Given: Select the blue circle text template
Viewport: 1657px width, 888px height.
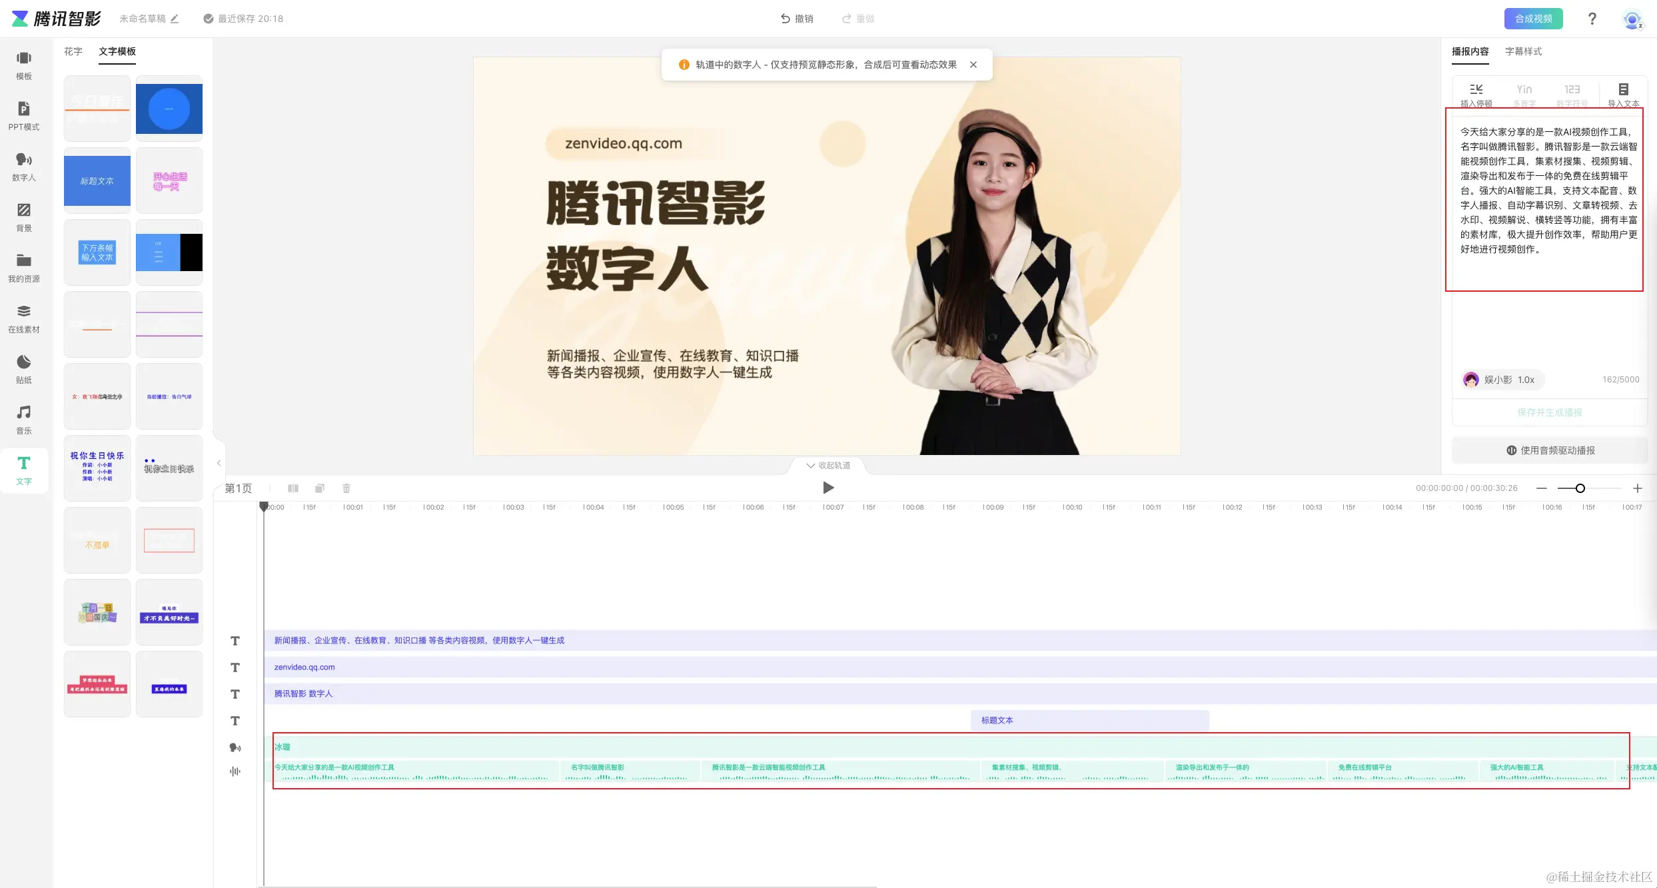Looking at the screenshot, I should click(x=169, y=109).
